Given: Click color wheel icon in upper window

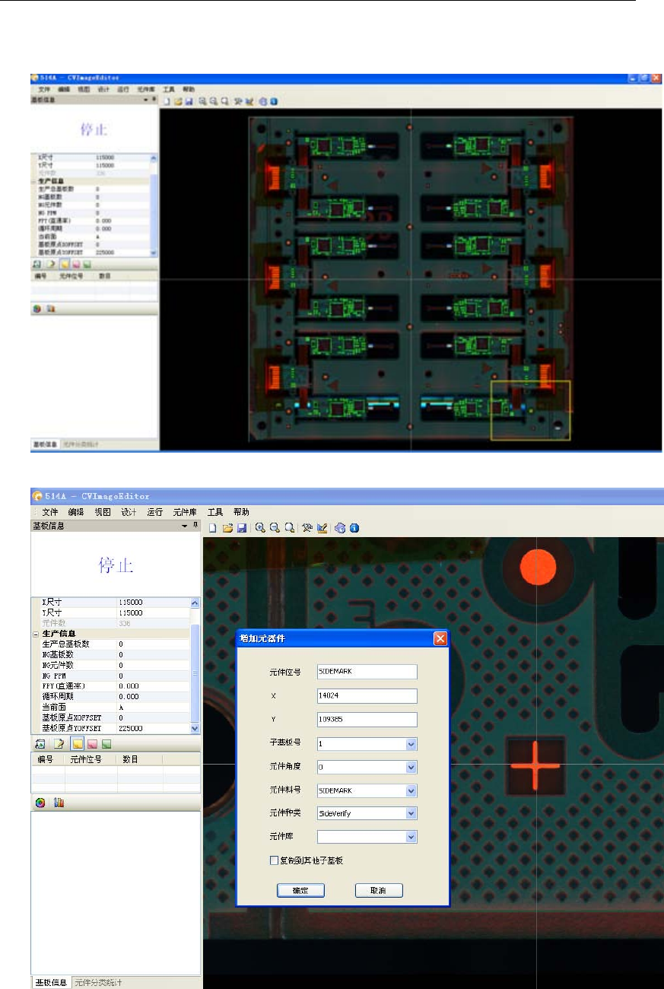Looking at the screenshot, I should 37,309.
